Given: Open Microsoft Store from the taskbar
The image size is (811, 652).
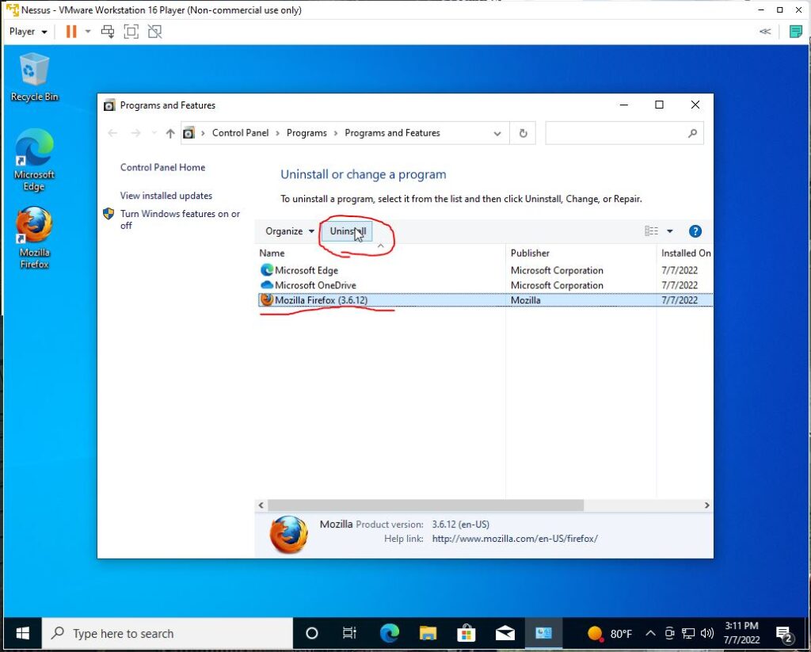Looking at the screenshot, I should pos(466,633).
